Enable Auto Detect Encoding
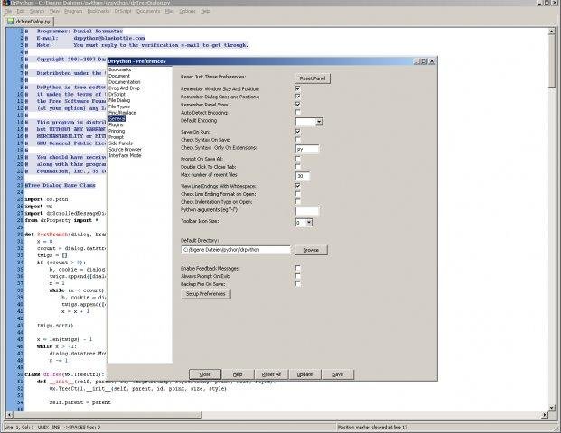The height and width of the screenshot is (433, 561). tap(298, 112)
